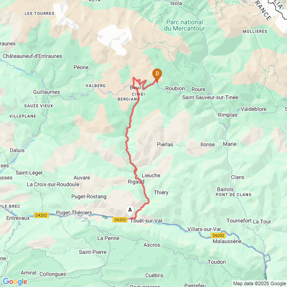Select the Parc national du Mercantour label
287x287 pixels.
click(x=184, y=25)
